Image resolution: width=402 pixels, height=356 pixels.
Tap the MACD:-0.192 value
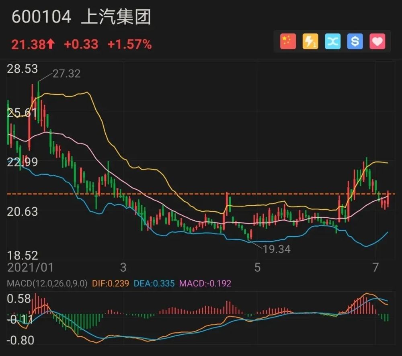pyautogui.click(x=205, y=283)
